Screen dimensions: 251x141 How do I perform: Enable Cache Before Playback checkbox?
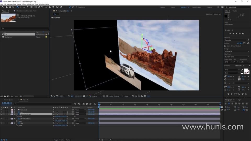[x=225, y=46]
